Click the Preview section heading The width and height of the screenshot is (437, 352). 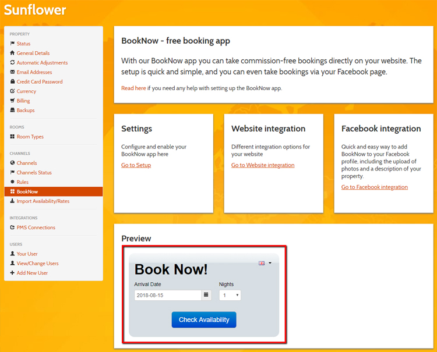pyautogui.click(x=136, y=239)
